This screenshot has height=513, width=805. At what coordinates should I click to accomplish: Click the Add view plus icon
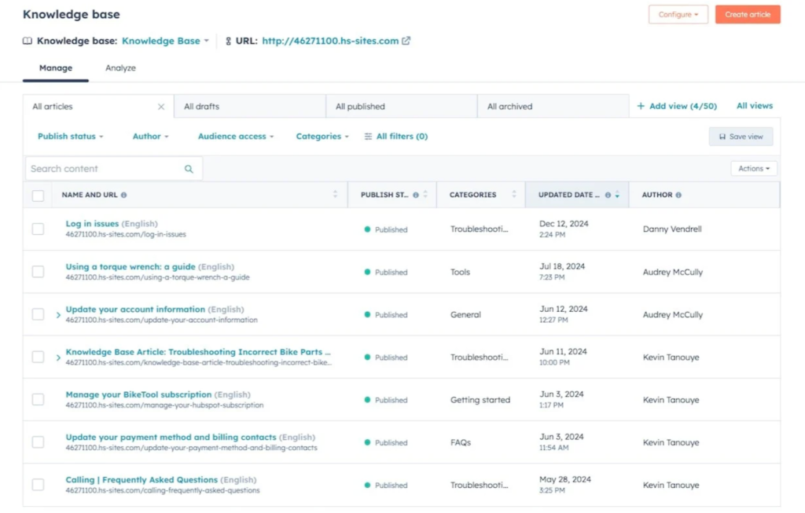(x=639, y=105)
